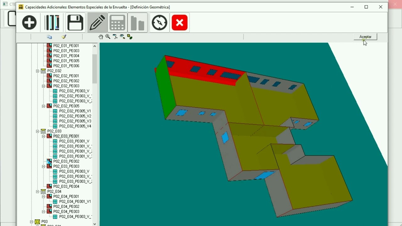Click the compass toolbar icon
The height and width of the screenshot is (226, 402).
click(x=160, y=23)
